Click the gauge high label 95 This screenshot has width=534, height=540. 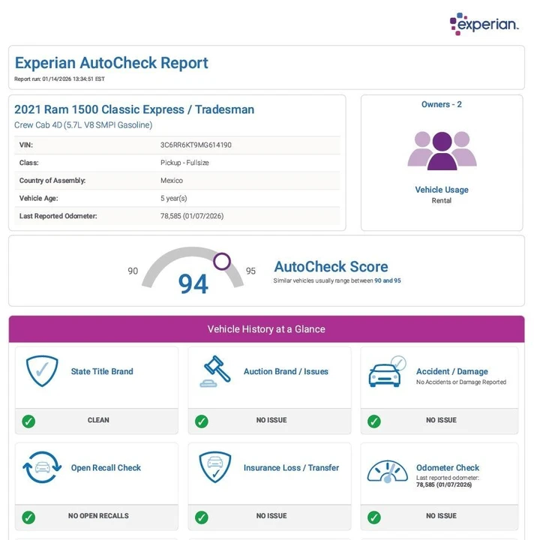click(250, 271)
